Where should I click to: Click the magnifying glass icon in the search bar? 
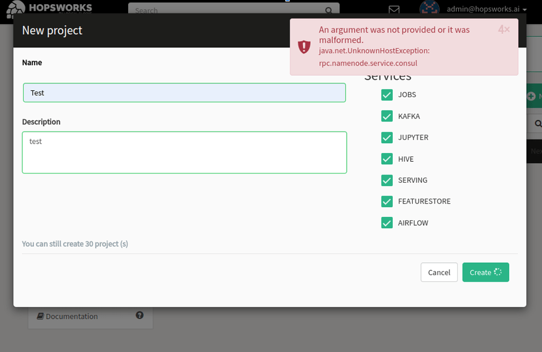coord(329,11)
